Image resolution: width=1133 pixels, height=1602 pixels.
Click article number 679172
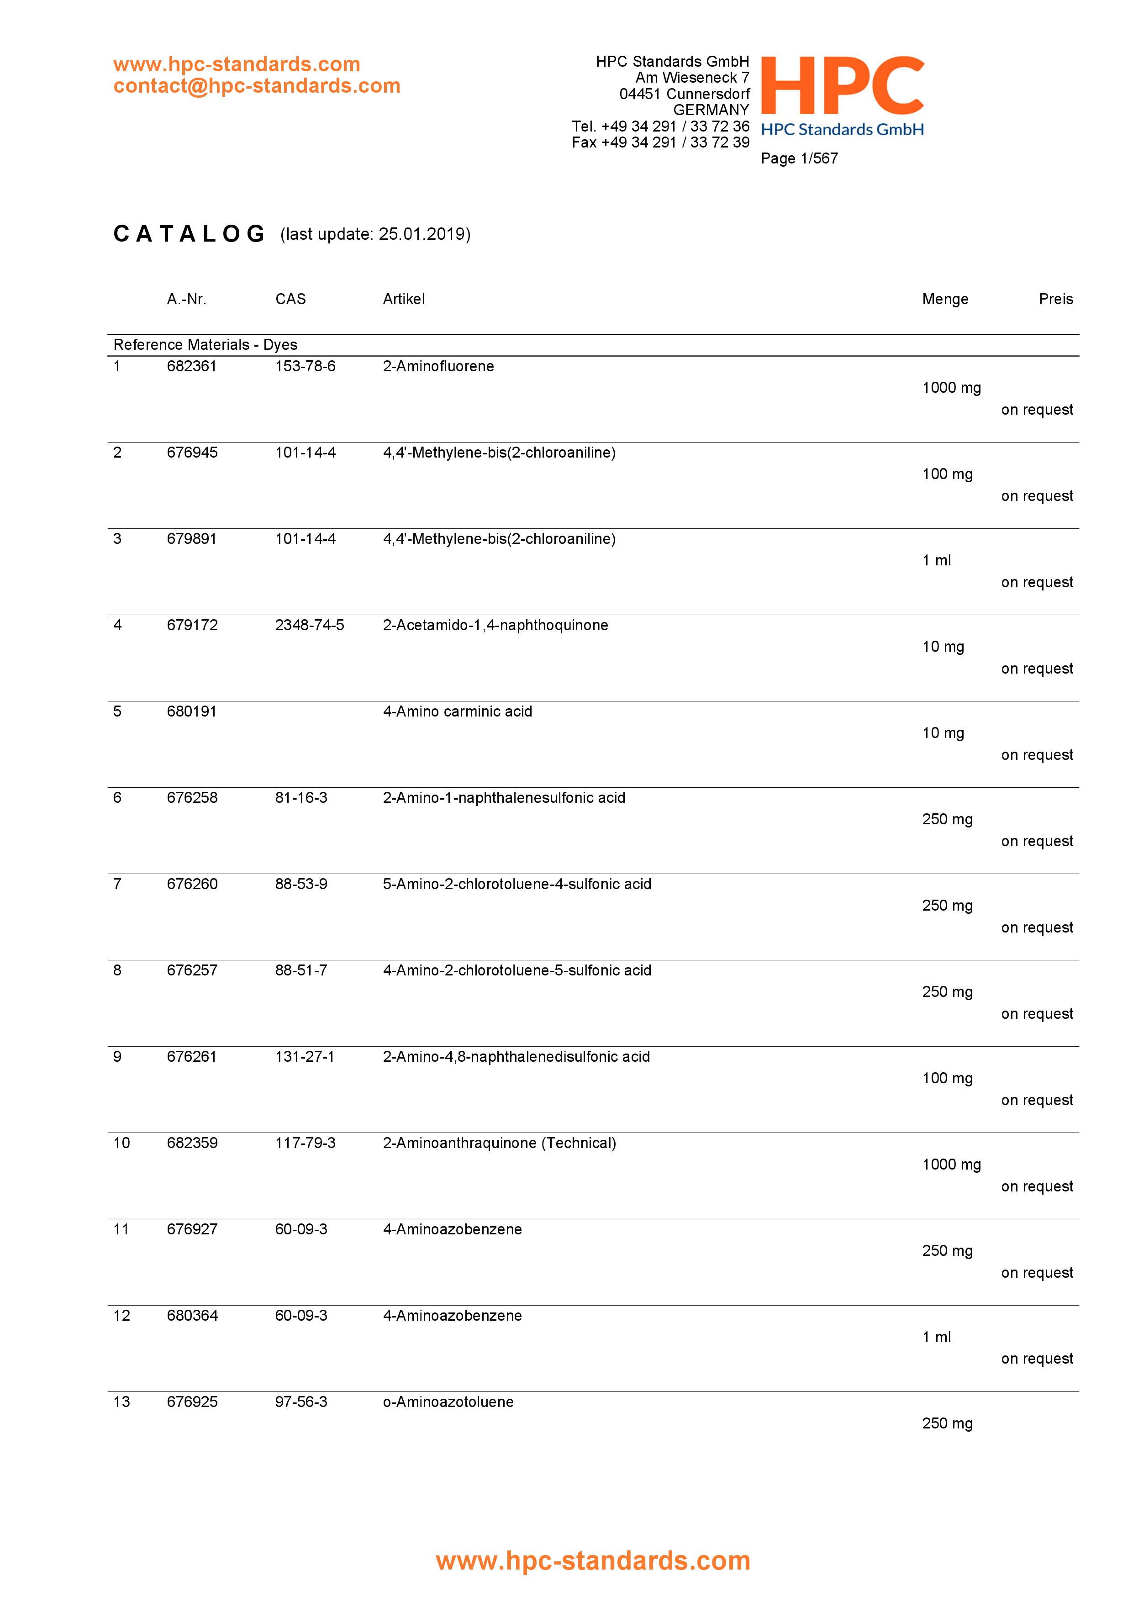click(192, 625)
